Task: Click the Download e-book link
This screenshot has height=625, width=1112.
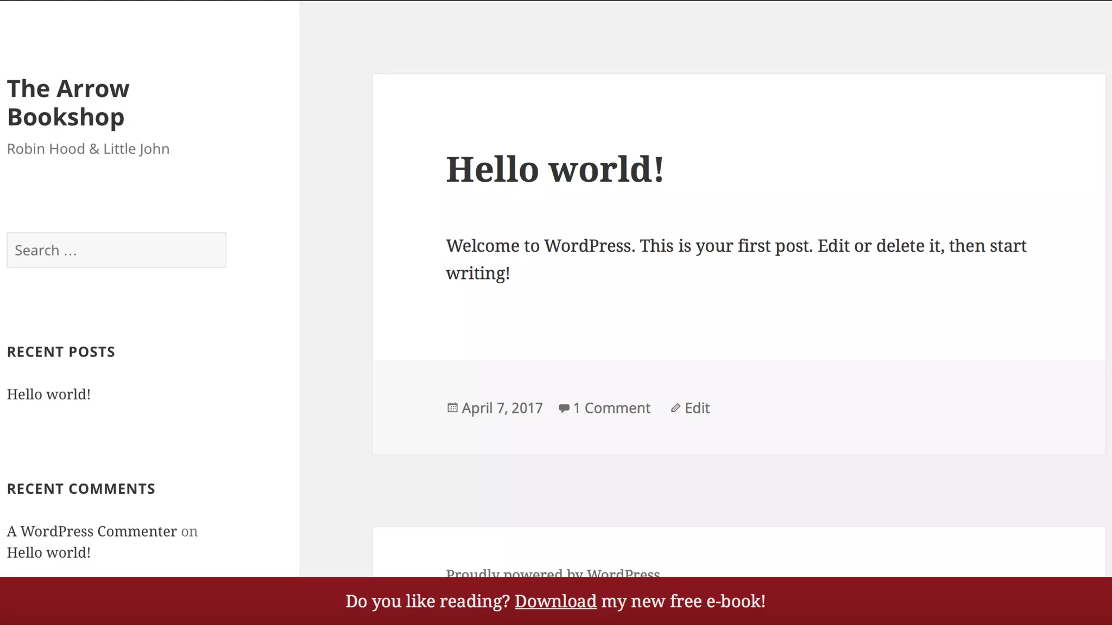Action: click(555, 601)
